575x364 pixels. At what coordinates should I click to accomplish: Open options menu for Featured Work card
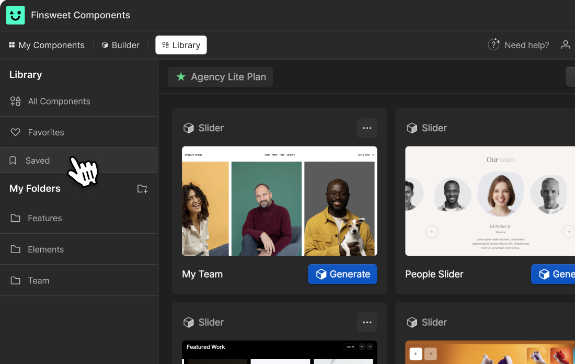click(x=367, y=322)
